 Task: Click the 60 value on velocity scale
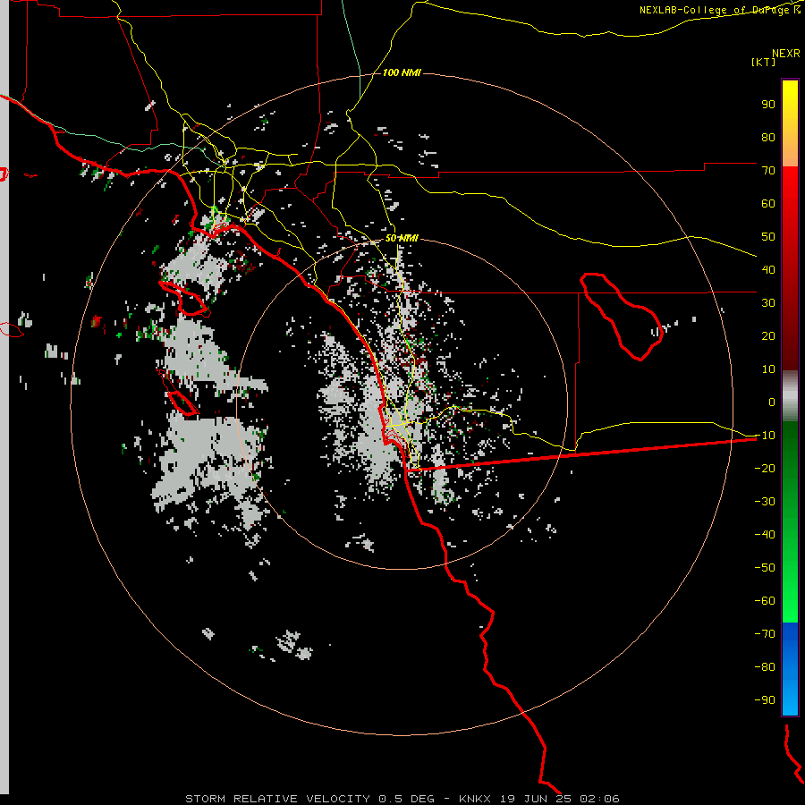768,203
